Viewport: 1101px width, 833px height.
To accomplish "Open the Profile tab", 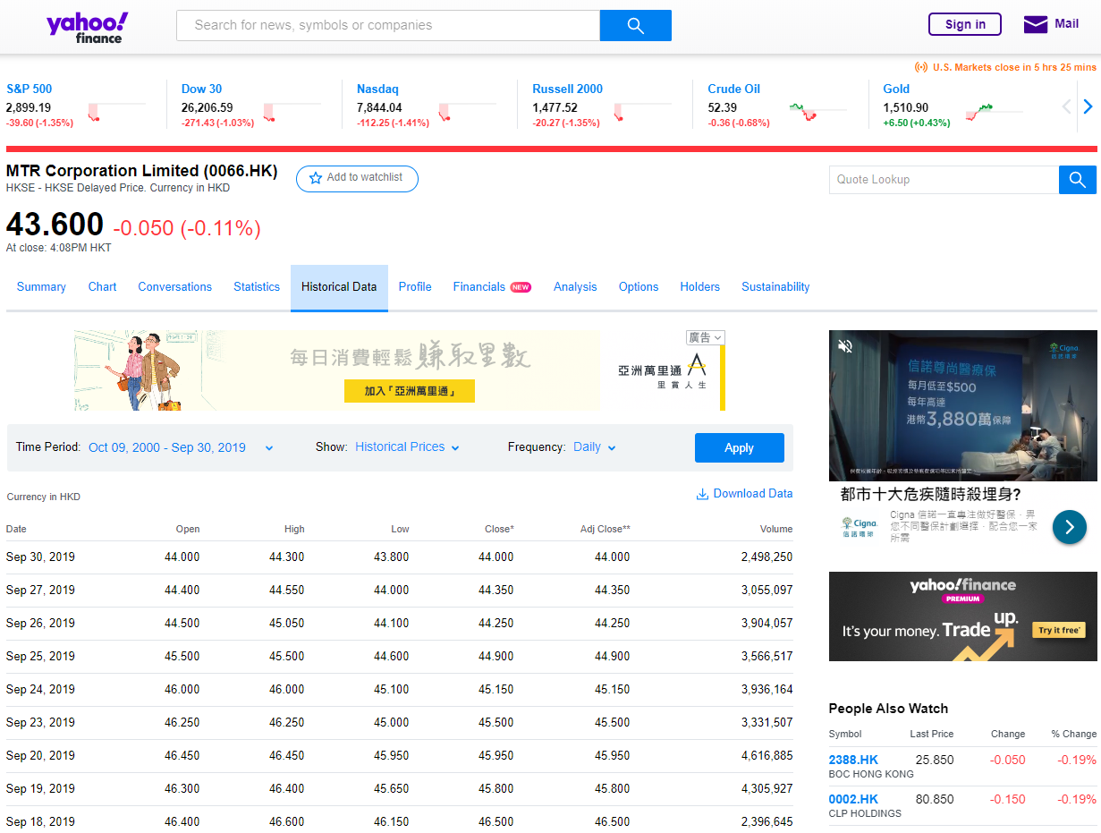I will click(x=415, y=287).
